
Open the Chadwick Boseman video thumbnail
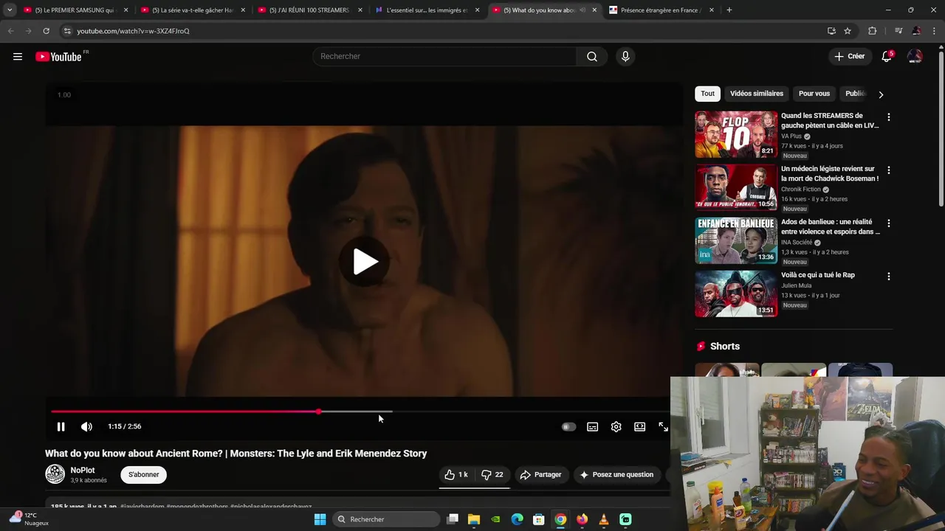[x=736, y=187]
